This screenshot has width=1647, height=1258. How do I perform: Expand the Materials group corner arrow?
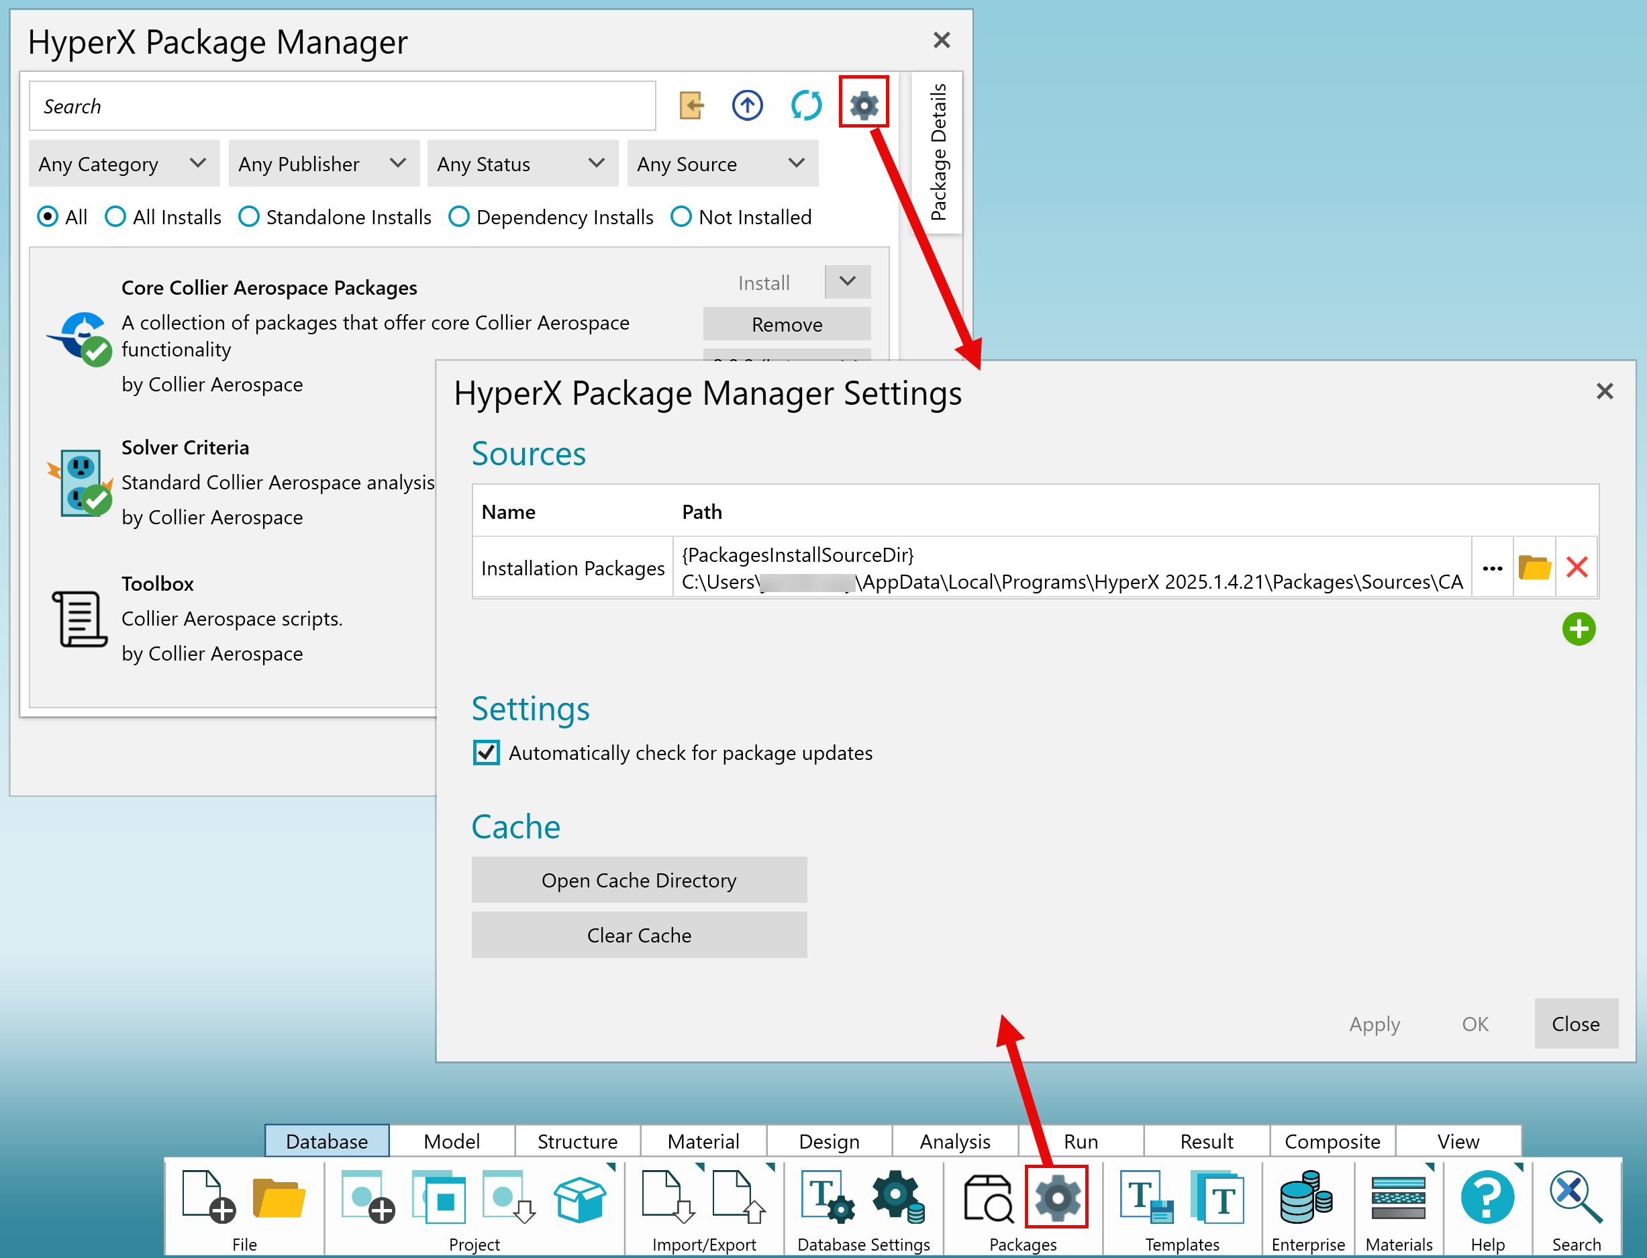coord(1430,1167)
